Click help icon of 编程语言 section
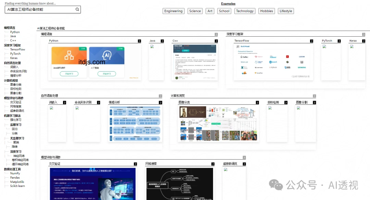 tap(216, 35)
